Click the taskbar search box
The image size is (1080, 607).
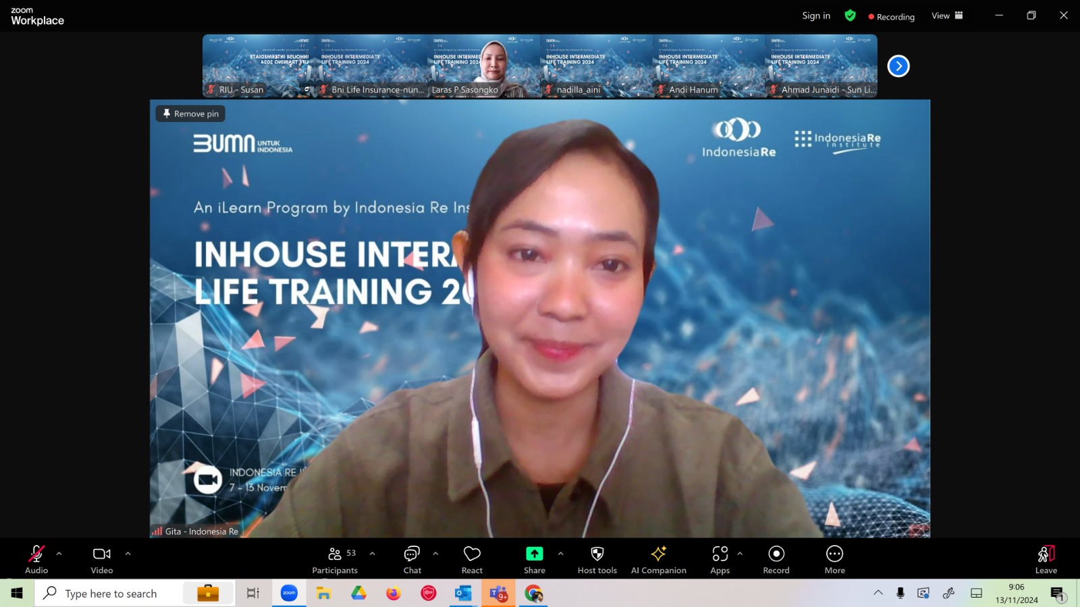(135, 594)
